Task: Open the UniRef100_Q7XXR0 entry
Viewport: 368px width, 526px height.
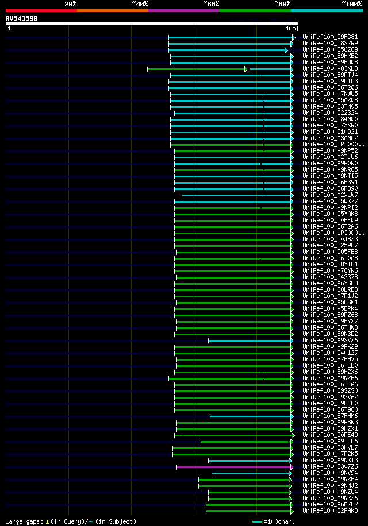Action: (x=330, y=125)
